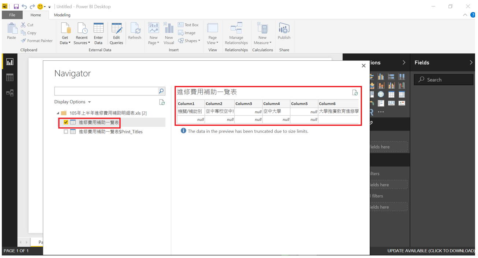Click the 機關/補助別 cell in the preview
The image size is (478, 258).
coord(191,111)
